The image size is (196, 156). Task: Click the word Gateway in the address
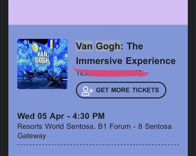click(31, 136)
